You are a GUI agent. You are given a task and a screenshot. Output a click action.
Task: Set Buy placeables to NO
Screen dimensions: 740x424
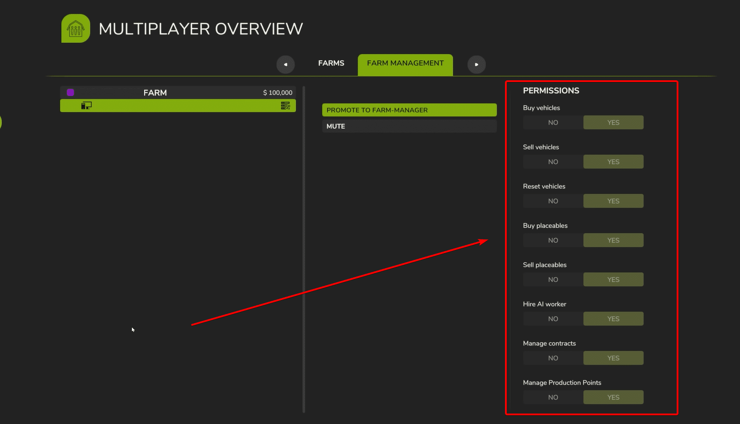553,240
